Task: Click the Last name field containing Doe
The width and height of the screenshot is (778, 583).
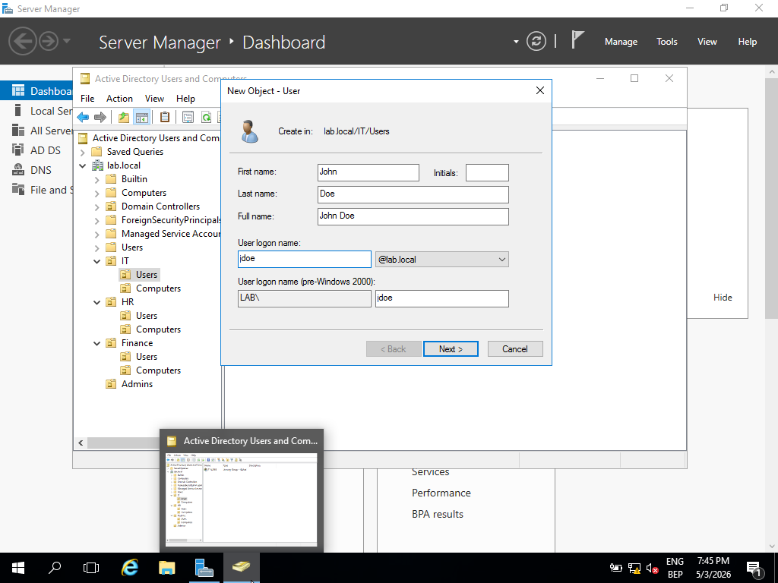Action: pos(413,194)
